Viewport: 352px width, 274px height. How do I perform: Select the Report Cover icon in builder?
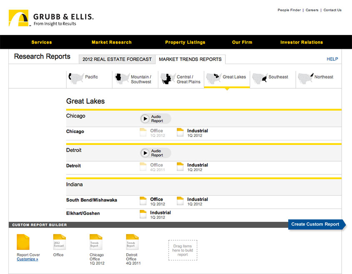coord(23,242)
